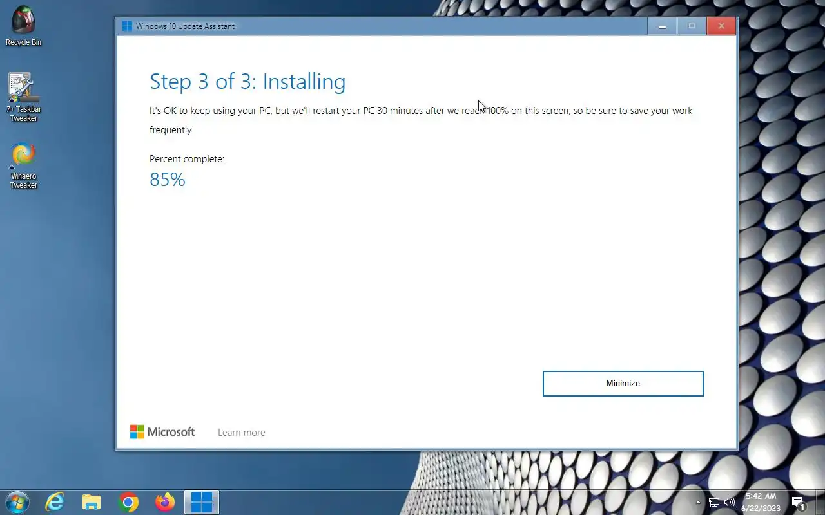Launch Firefox from the taskbar

pos(165,502)
